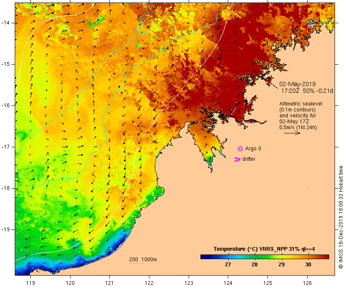Click the latitude label '-18'
The height and width of the screenshot is (287, 346).
[x=5, y=188]
